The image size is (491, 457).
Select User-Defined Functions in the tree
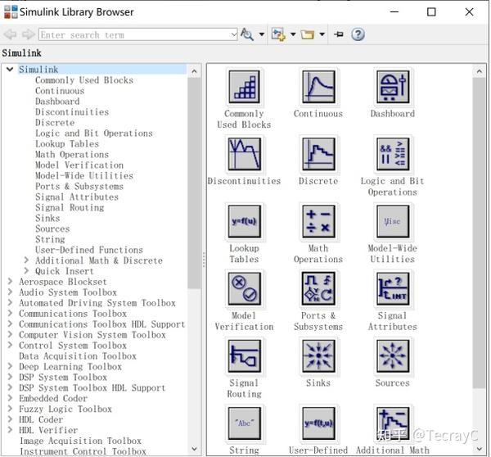tap(89, 250)
